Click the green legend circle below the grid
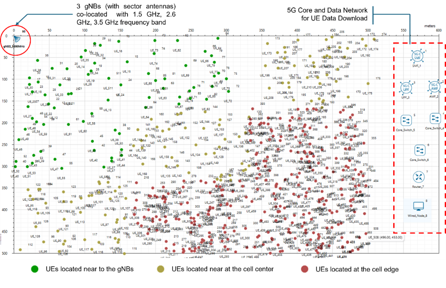Image resolution: width=446 pixels, height=288 pixels. 35,269
